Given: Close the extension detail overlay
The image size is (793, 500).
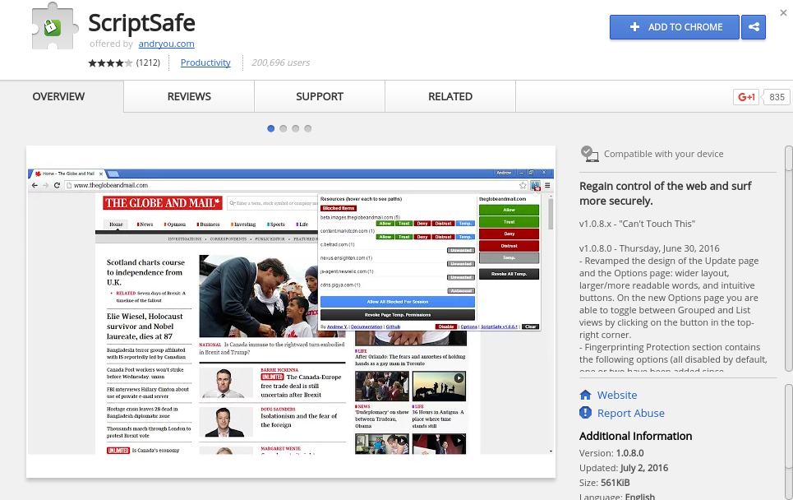Looking at the screenshot, I should coord(783,12).
